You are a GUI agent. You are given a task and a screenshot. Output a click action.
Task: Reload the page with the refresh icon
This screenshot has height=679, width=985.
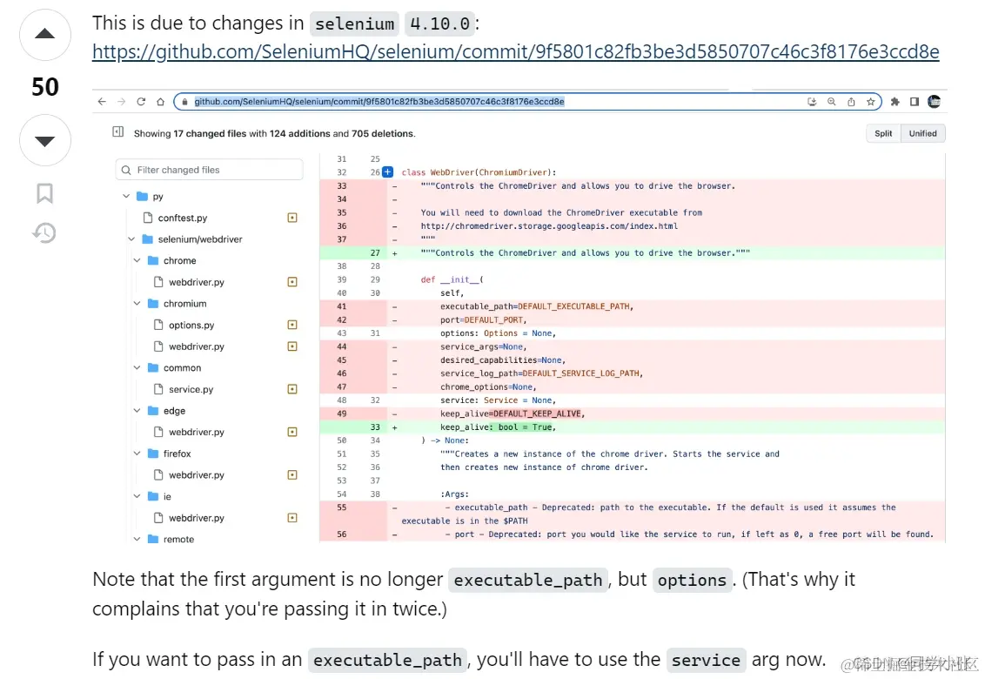[141, 101]
